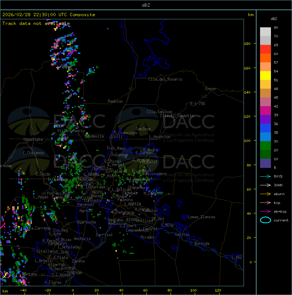Click the 'Zapata' map label
This screenshot has width=292, height=295.
(x=78, y=261)
